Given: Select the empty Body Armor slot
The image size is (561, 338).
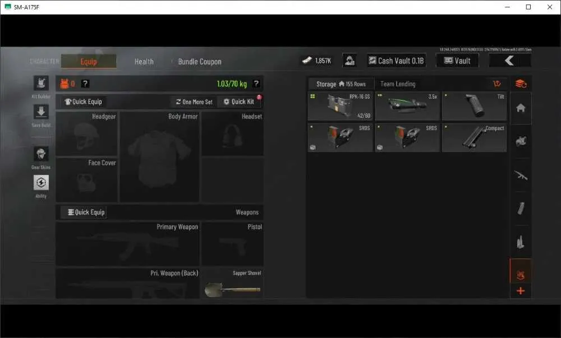Looking at the screenshot, I should coord(159,156).
